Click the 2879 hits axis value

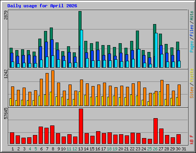pos(6,15)
